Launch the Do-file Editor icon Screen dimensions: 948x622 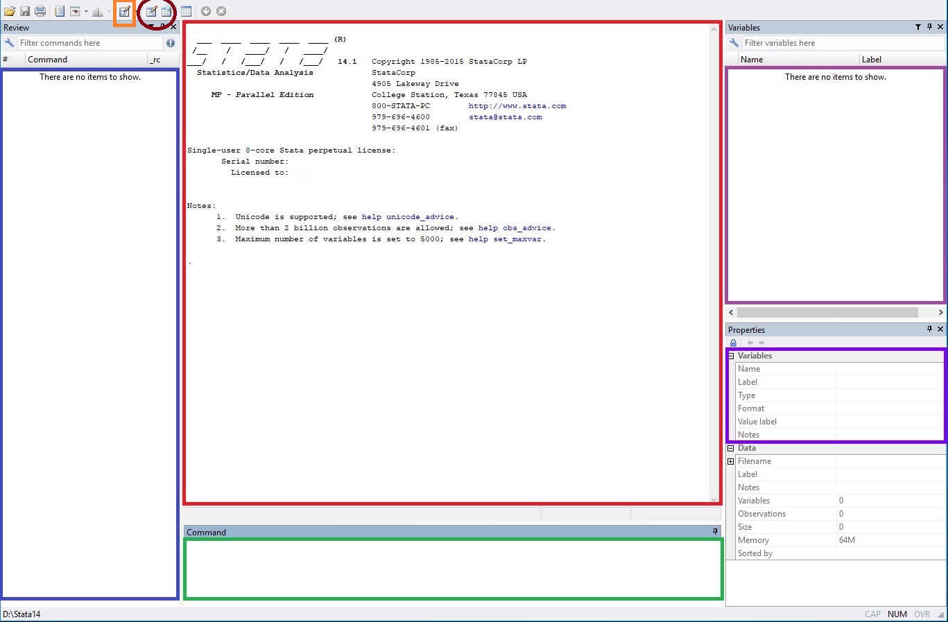(124, 11)
